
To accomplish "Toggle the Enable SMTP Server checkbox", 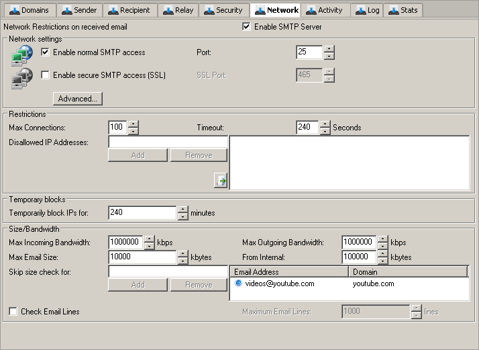I will pos(246,27).
